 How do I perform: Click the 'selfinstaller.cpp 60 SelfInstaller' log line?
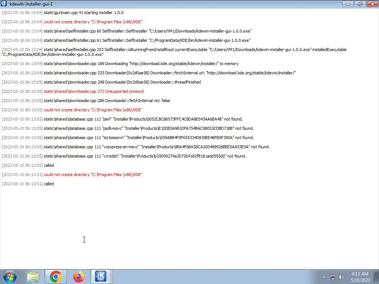(127, 31)
